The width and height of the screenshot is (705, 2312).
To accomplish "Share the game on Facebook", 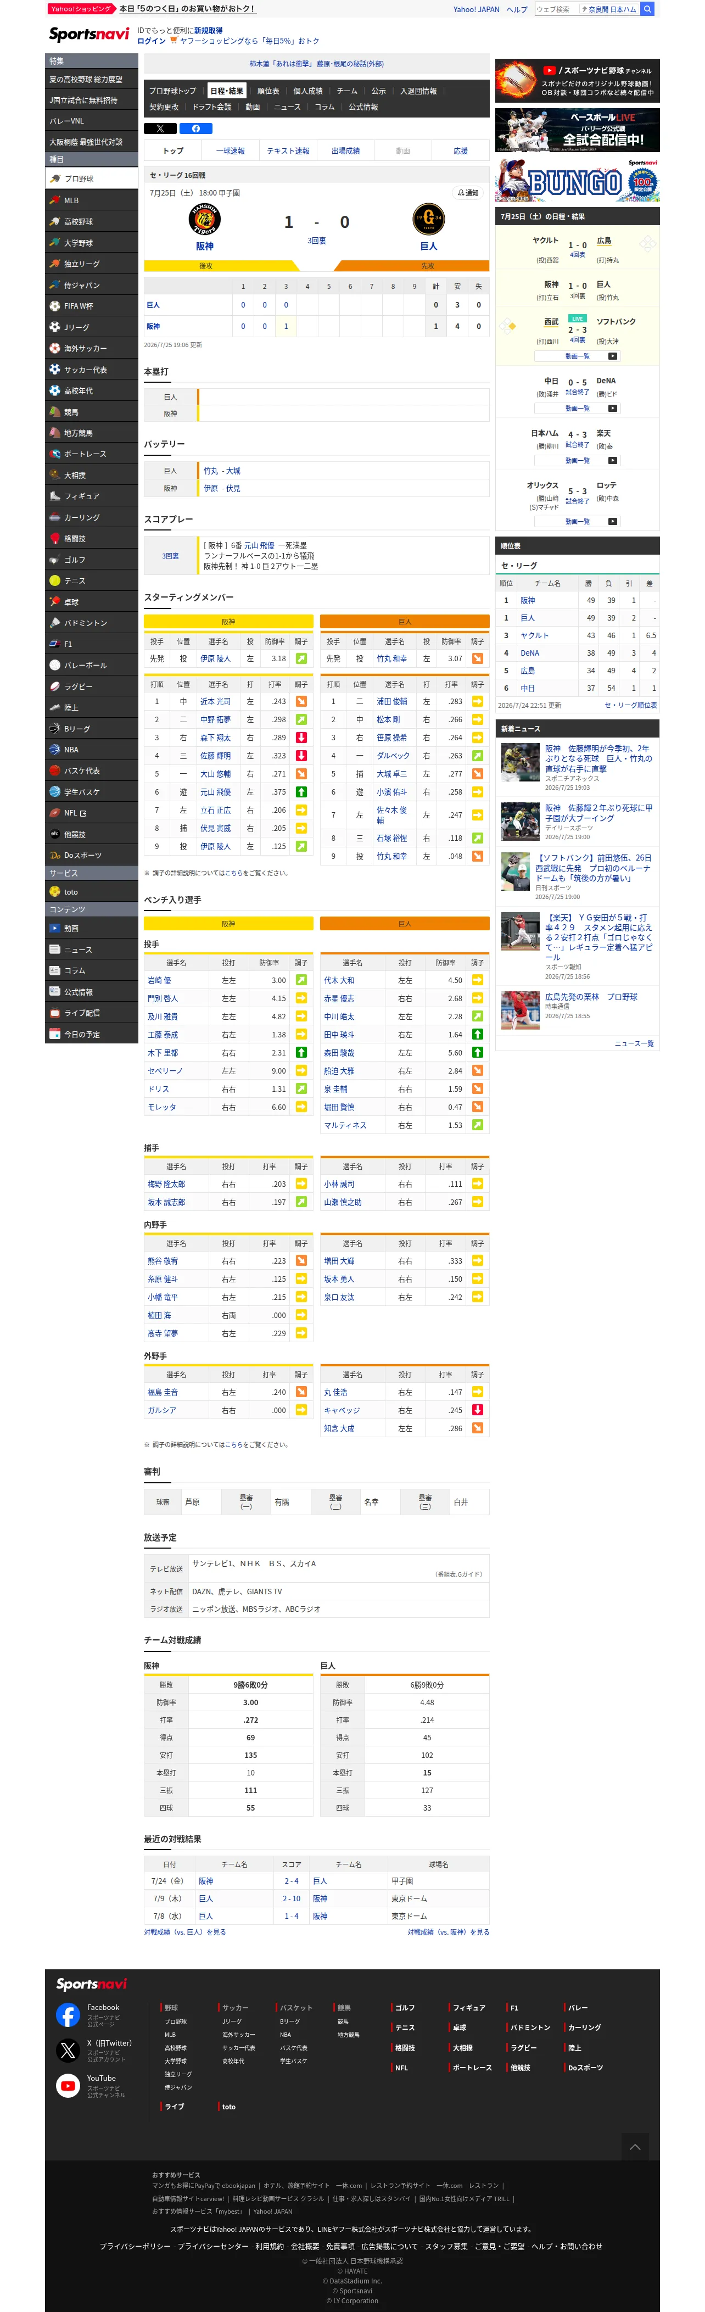I will point(195,129).
